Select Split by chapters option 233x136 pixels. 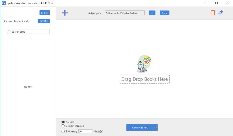63,126
